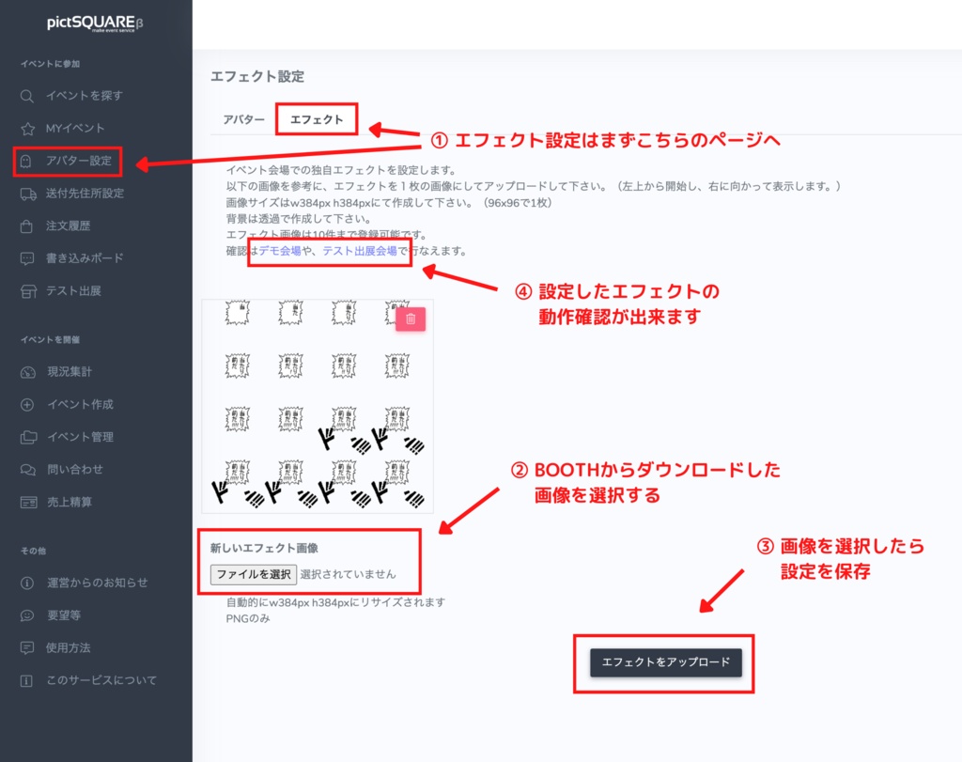
Task: Open 現況集計 statistics icon
Action: click(x=25, y=371)
